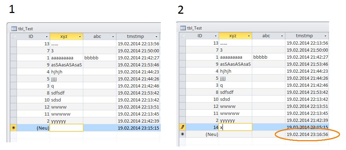
Task: Click the xyz cell containing "x" in row 14
Action: 235,127
